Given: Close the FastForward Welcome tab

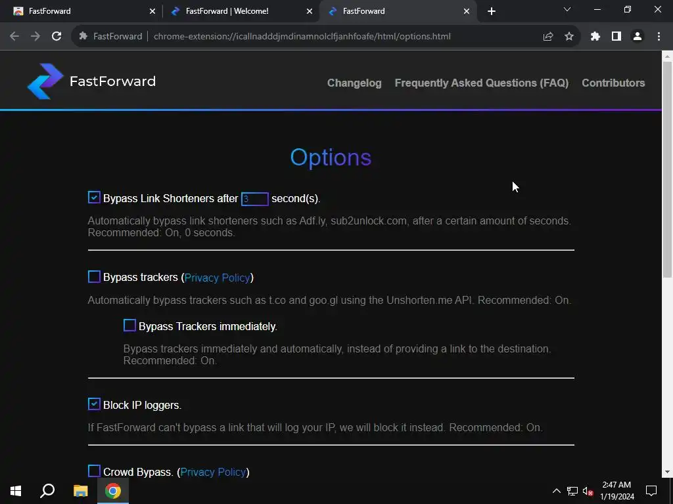Looking at the screenshot, I should (310, 12).
